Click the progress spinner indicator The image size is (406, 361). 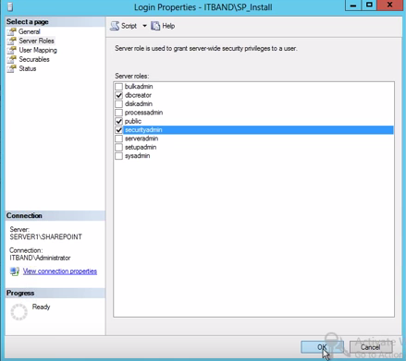tap(19, 312)
